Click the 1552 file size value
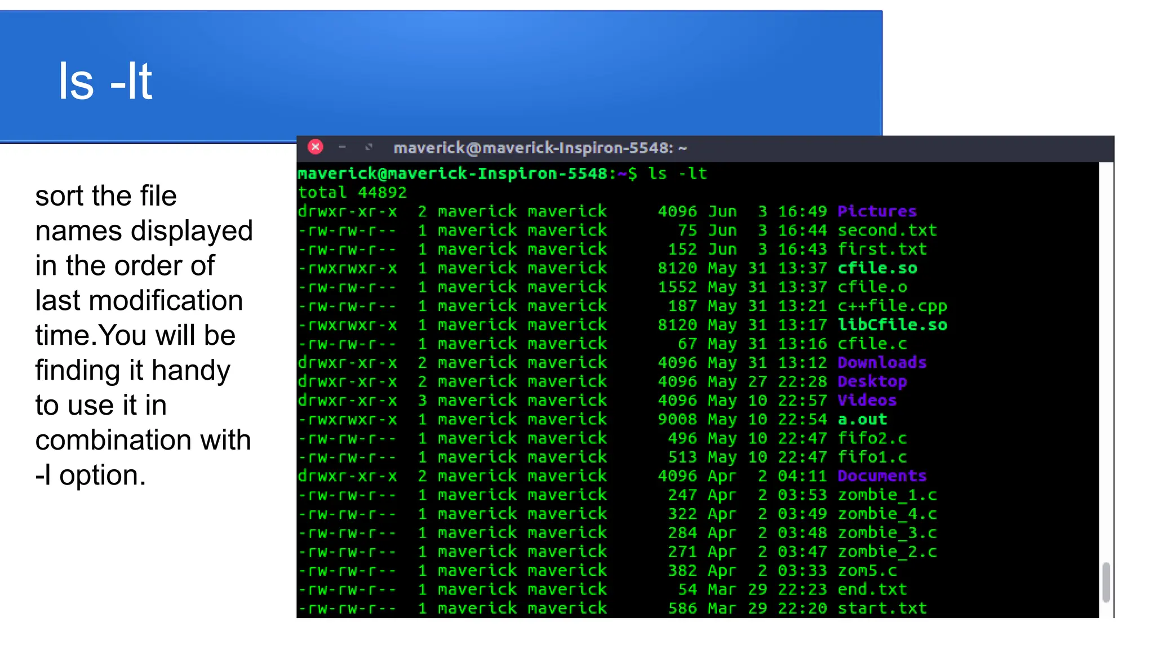 tap(677, 287)
